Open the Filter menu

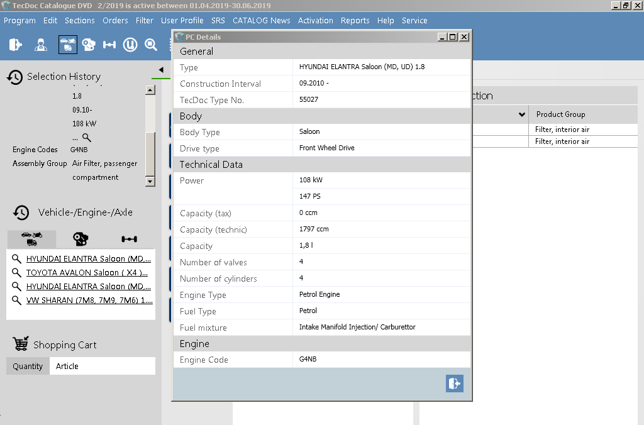tap(145, 21)
